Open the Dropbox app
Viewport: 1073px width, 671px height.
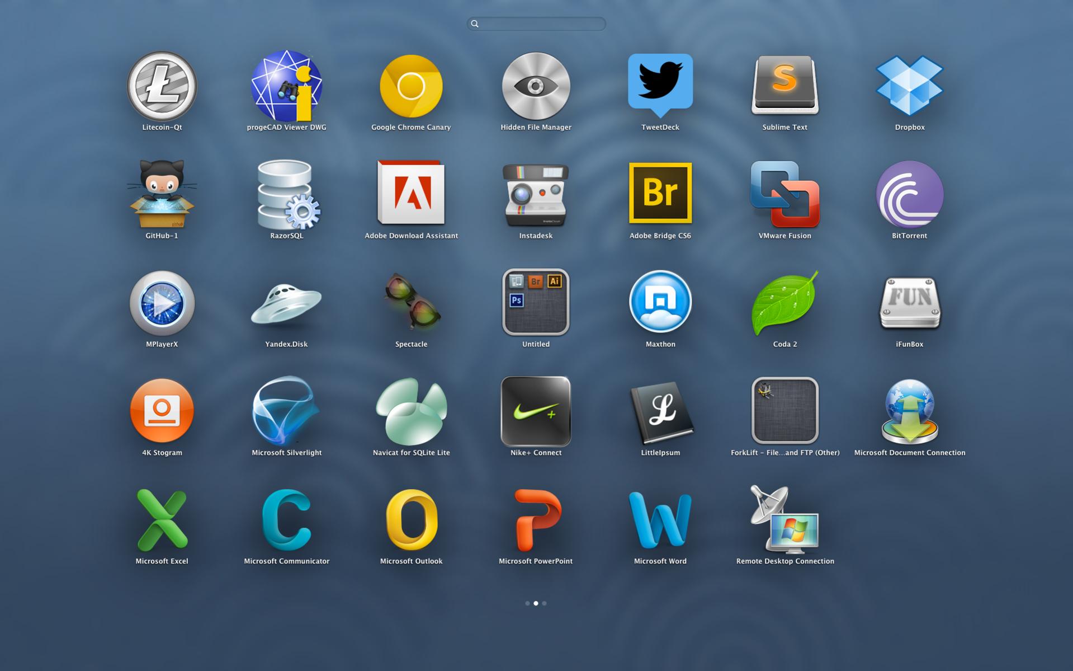click(909, 85)
